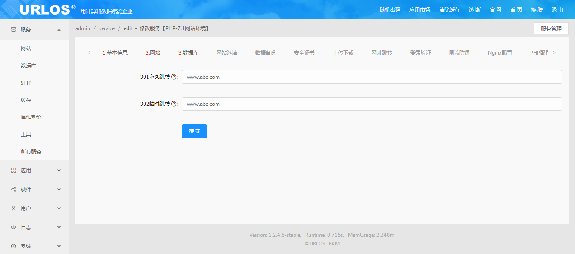Collapse the 服务 menu chevron
The image size is (575, 254).
59,30
